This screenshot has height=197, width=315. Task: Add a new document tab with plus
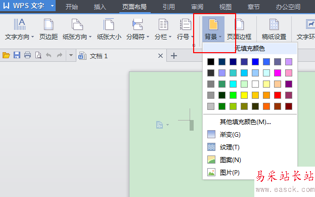(174, 56)
